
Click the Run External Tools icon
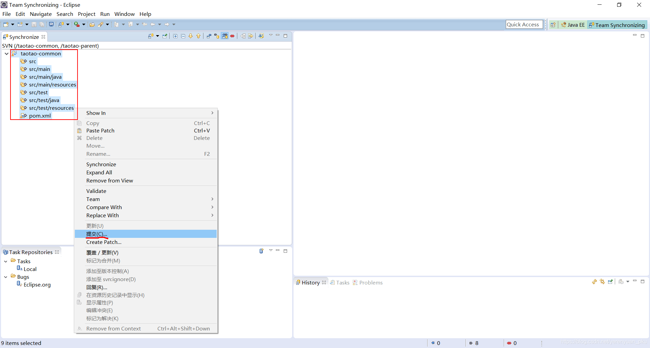(77, 24)
